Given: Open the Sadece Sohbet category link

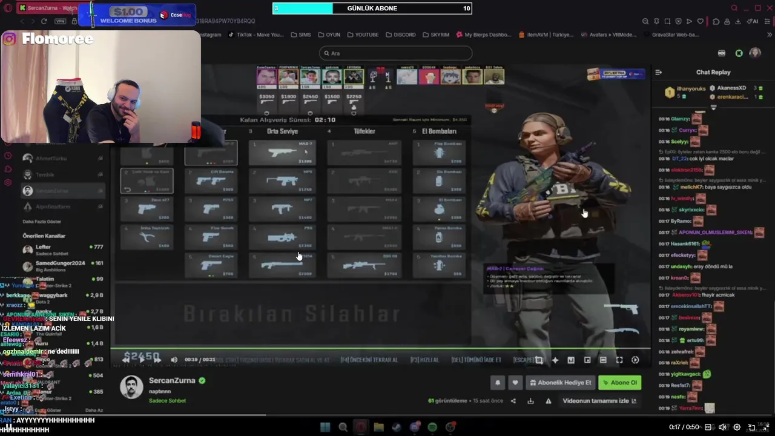Looking at the screenshot, I should click(167, 401).
